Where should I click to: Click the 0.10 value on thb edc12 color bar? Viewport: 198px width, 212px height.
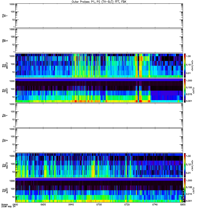point(188,65)
